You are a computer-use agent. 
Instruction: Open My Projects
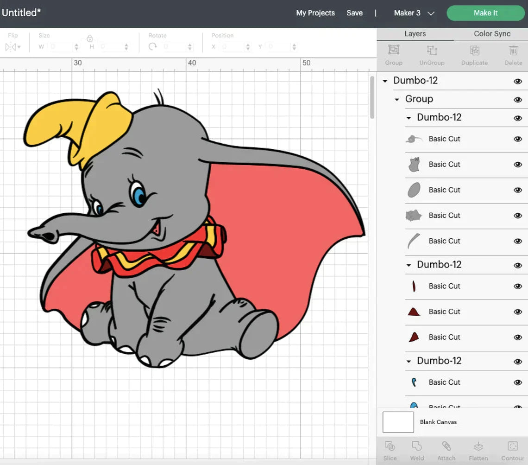[x=315, y=13]
